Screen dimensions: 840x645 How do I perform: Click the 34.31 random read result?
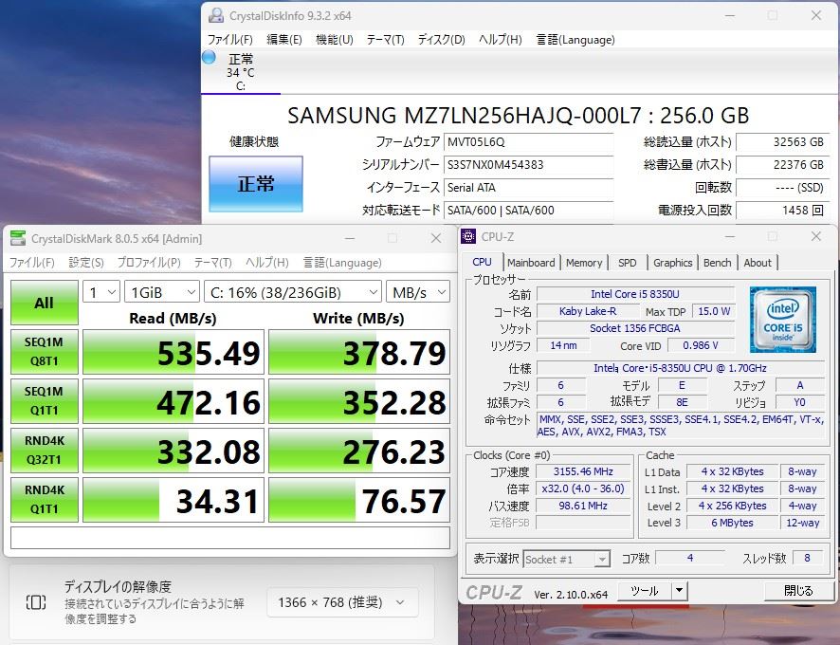click(173, 500)
